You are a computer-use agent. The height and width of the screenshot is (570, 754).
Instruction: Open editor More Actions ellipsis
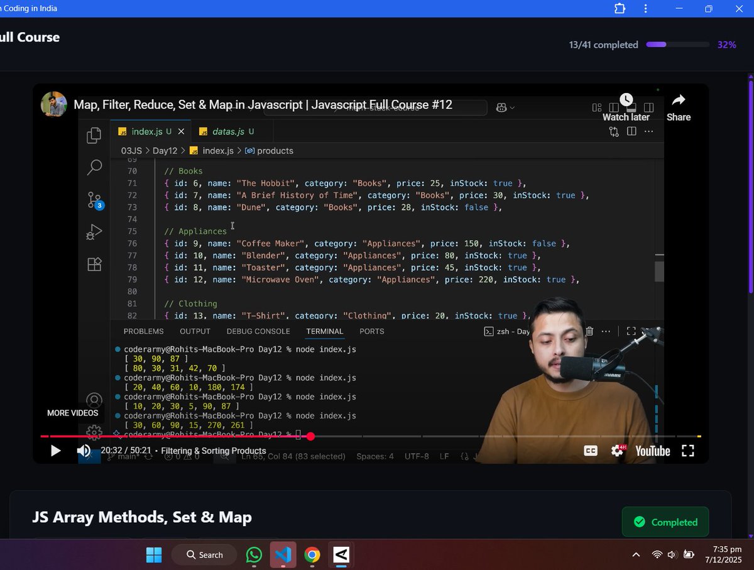click(x=649, y=131)
